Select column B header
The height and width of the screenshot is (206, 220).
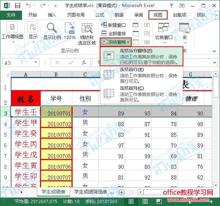(x=56, y=74)
